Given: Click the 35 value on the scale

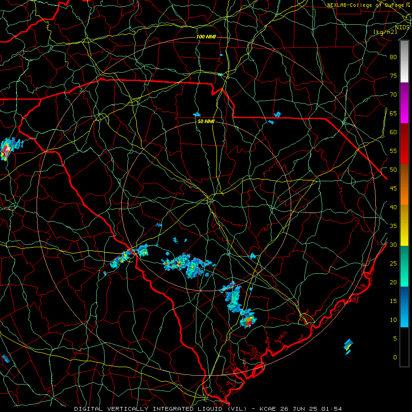Looking at the screenshot, I should point(393,226).
